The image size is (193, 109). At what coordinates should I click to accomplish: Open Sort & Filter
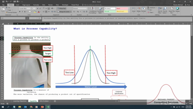pos(160,10)
